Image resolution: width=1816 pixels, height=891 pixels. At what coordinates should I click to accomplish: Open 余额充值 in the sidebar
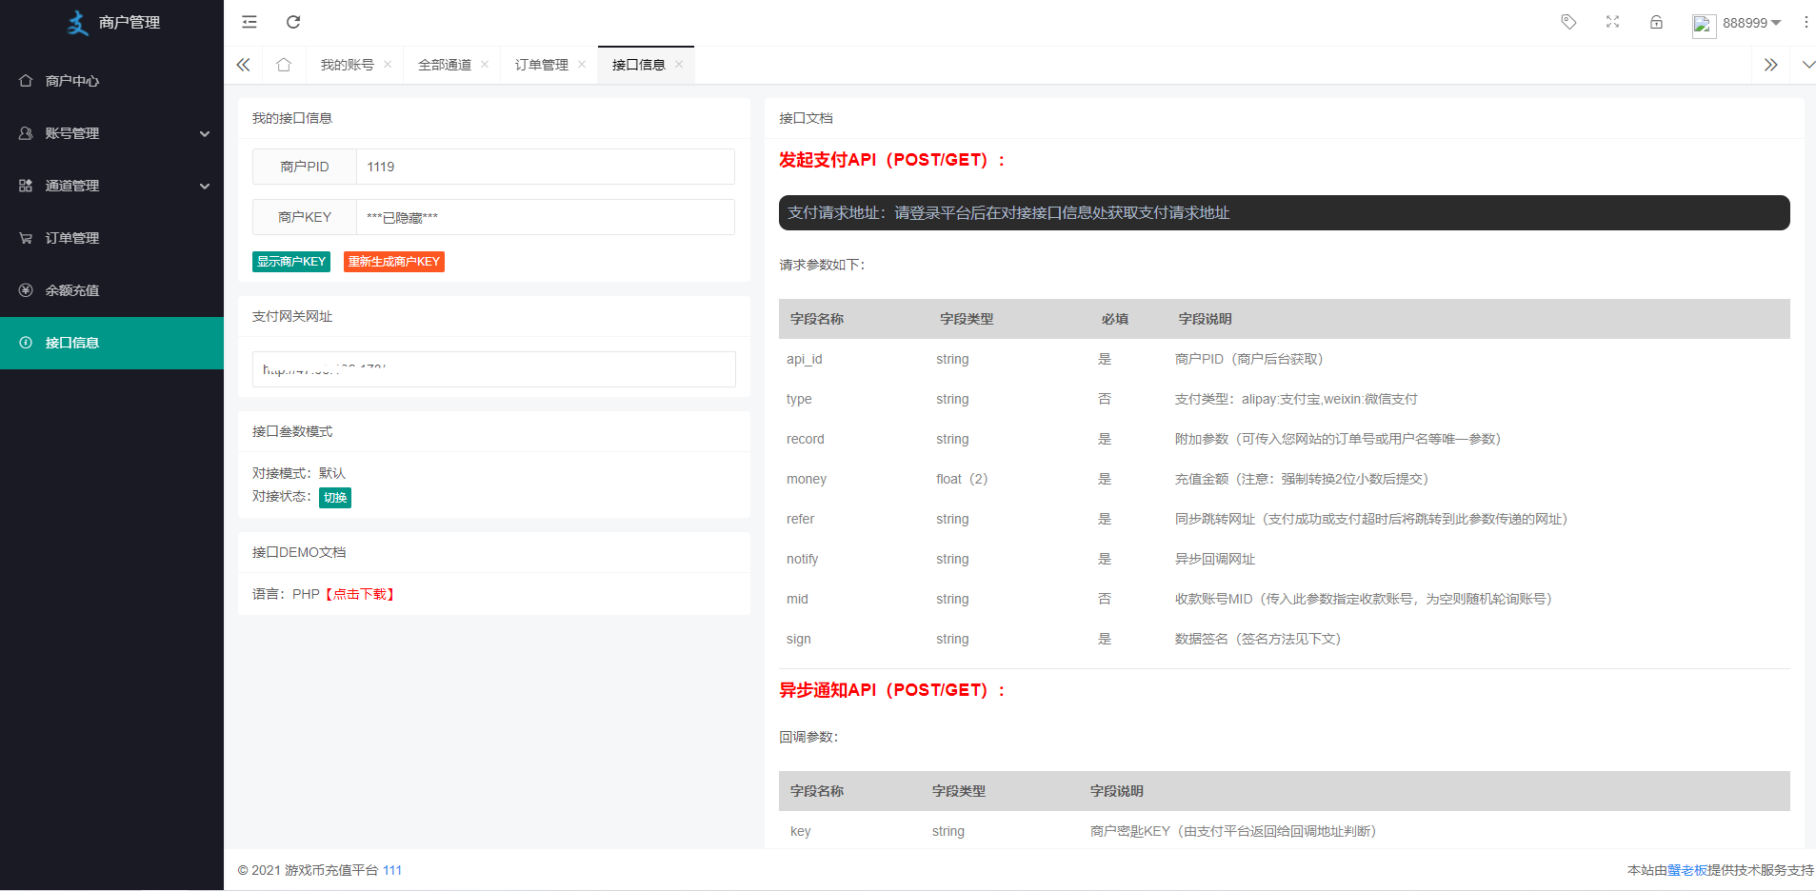tap(72, 290)
